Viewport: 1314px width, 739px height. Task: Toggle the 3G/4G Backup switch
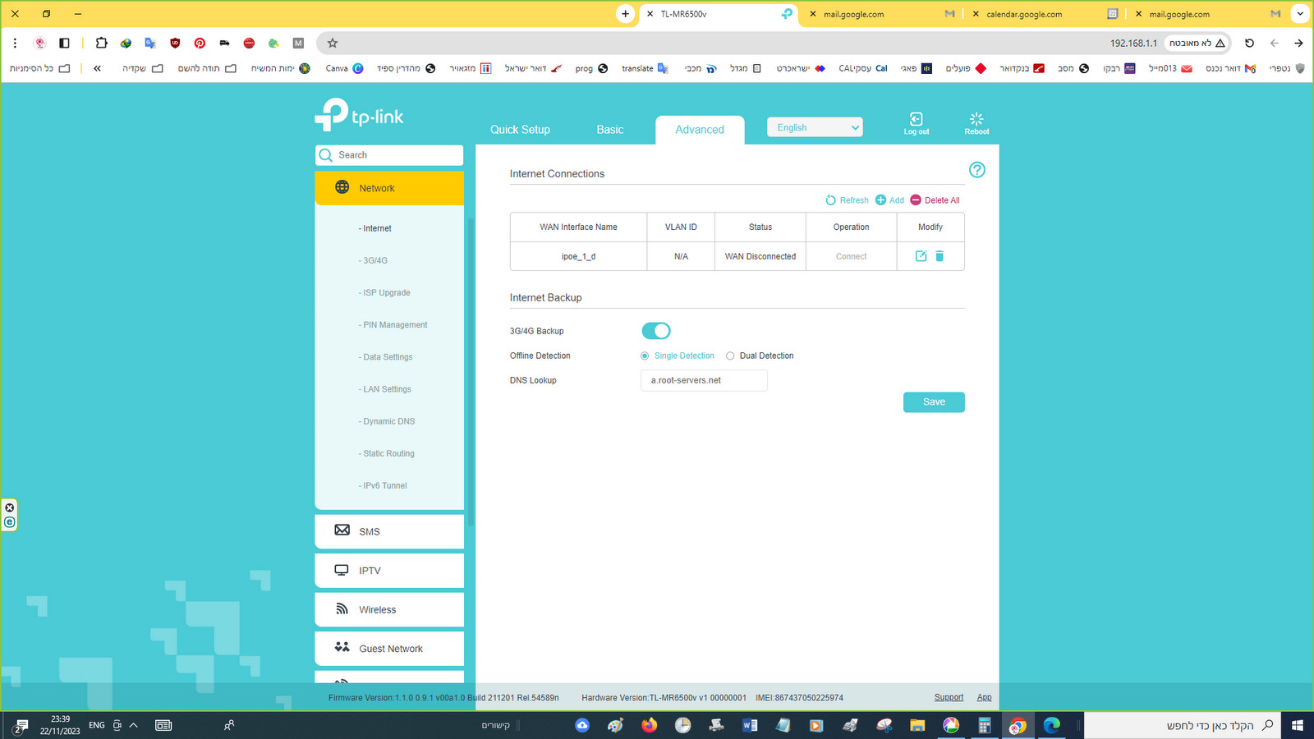(656, 331)
